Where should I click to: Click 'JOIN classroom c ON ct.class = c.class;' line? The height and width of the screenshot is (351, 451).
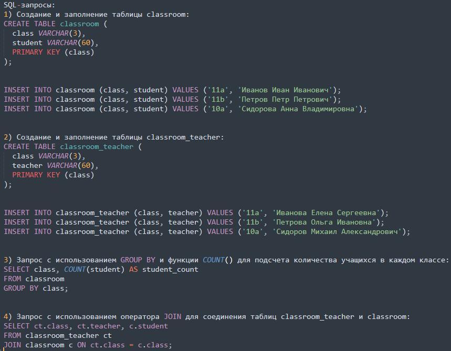88,345
